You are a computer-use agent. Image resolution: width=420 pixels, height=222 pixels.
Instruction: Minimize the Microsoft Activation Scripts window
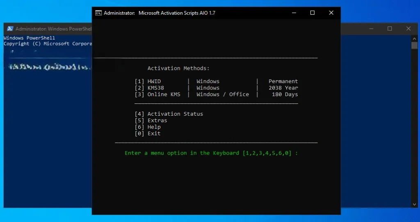(294, 13)
